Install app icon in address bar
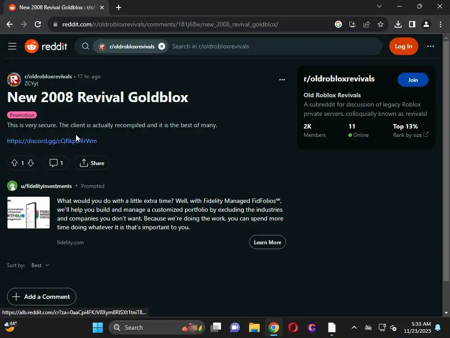Image resolution: width=450 pixels, height=338 pixels. tap(352, 24)
